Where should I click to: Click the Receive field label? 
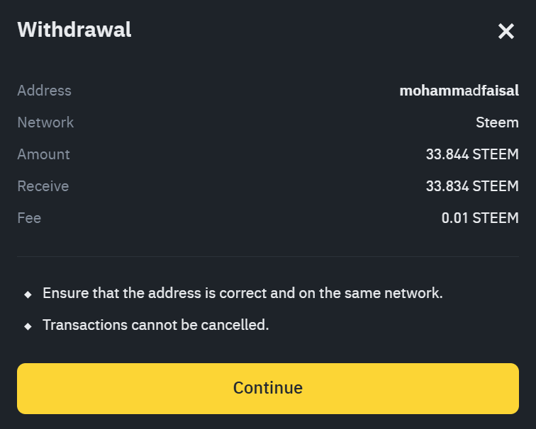[43, 186]
